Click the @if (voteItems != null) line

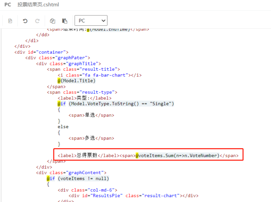point(78,179)
